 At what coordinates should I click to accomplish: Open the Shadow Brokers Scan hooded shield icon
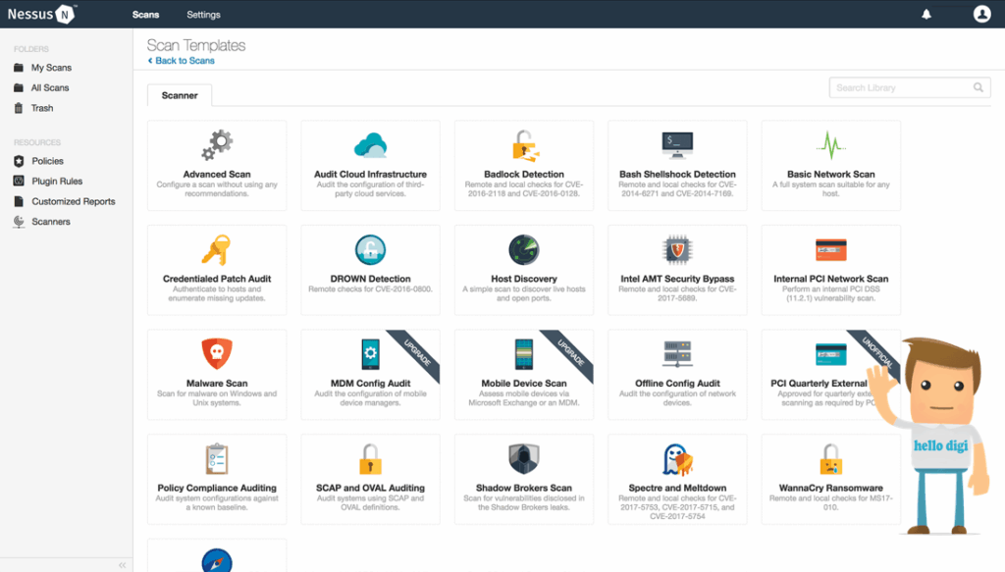524,458
